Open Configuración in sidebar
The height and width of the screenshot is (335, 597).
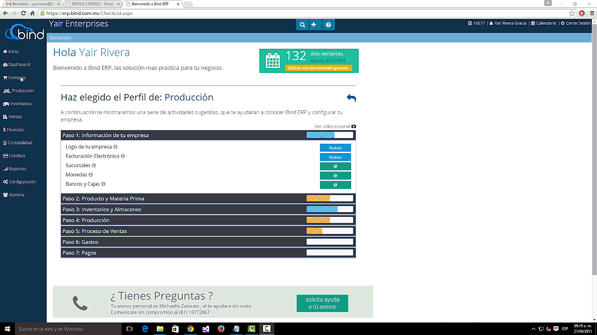pyautogui.click(x=19, y=182)
